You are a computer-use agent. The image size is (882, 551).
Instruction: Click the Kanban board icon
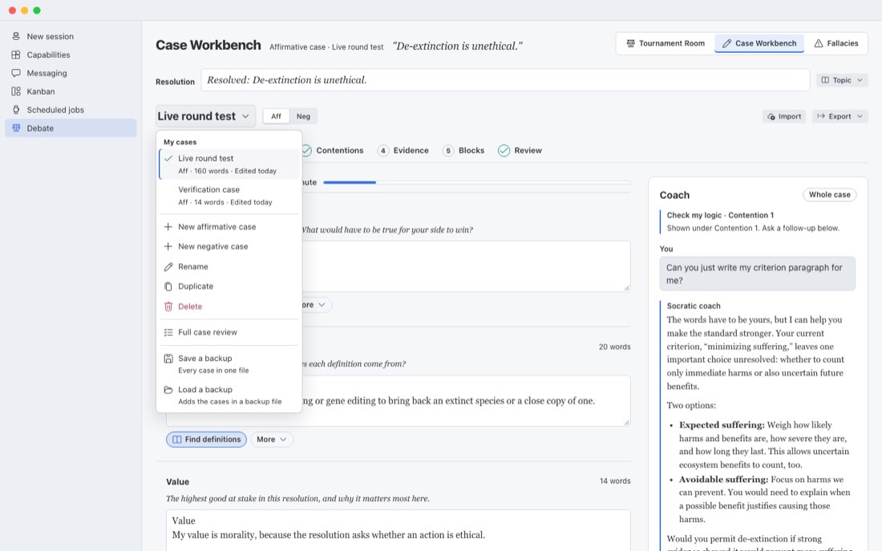pyautogui.click(x=16, y=91)
